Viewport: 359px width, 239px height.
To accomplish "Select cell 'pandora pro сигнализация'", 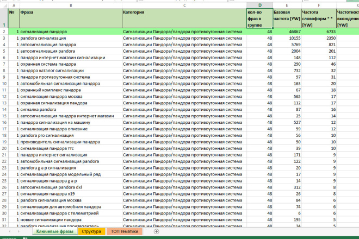I will tap(71, 135).
